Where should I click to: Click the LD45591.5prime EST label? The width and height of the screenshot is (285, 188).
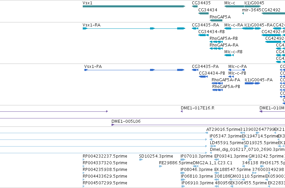(227, 143)
